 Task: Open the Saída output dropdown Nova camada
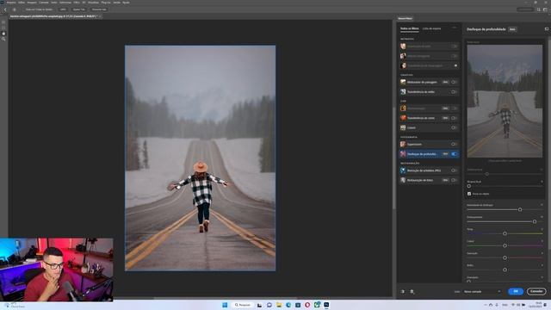[x=482, y=291]
